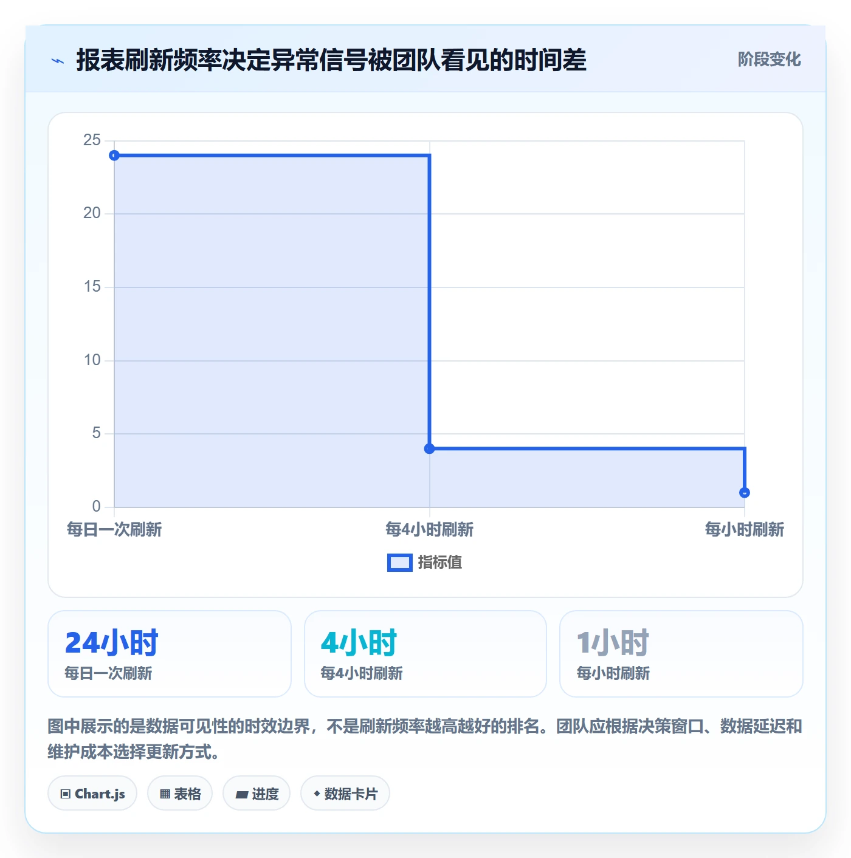851x858 pixels.
Task: Open the 24小时 stat card
Action: [170, 654]
